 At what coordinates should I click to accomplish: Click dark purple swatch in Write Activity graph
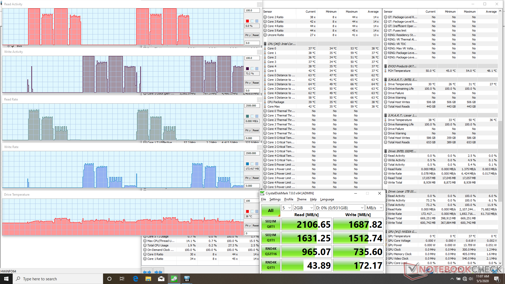(247, 69)
